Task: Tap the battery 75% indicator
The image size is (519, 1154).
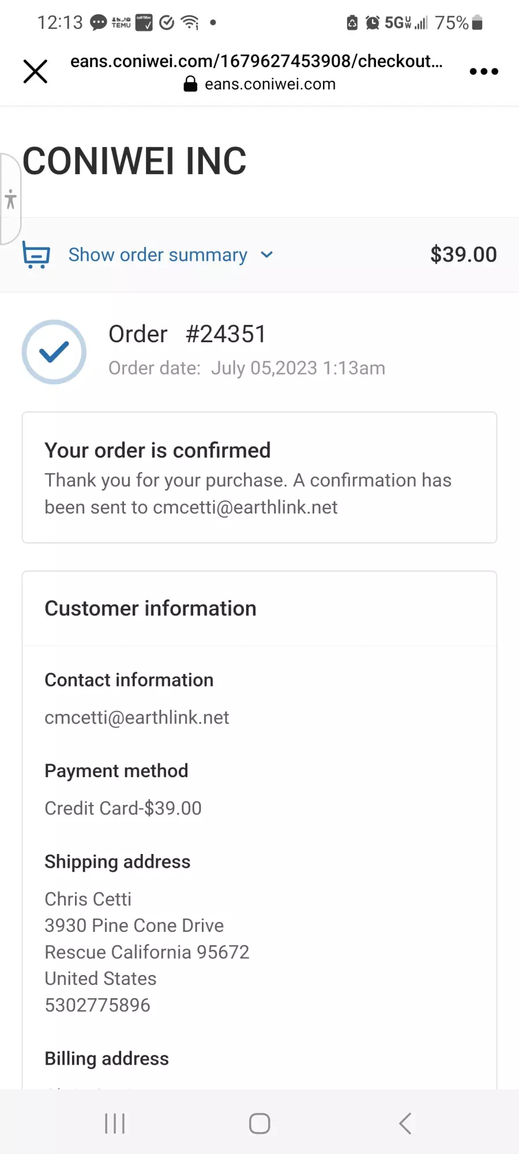Action: (459, 23)
